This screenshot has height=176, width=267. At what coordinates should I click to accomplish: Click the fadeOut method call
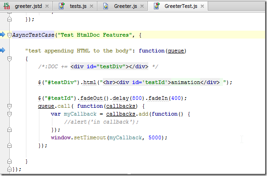coord(91,98)
